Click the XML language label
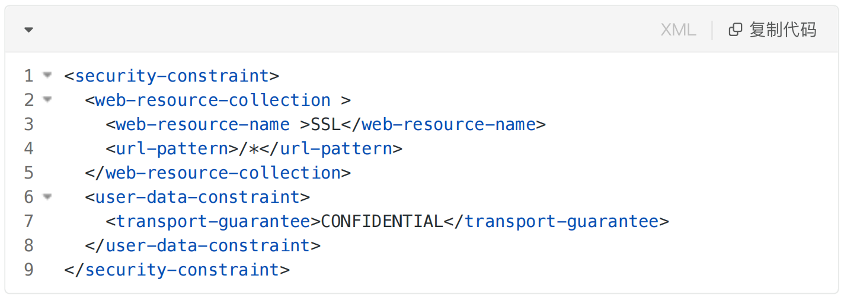The width and height of the screenshot is (844, 298). 678,30
